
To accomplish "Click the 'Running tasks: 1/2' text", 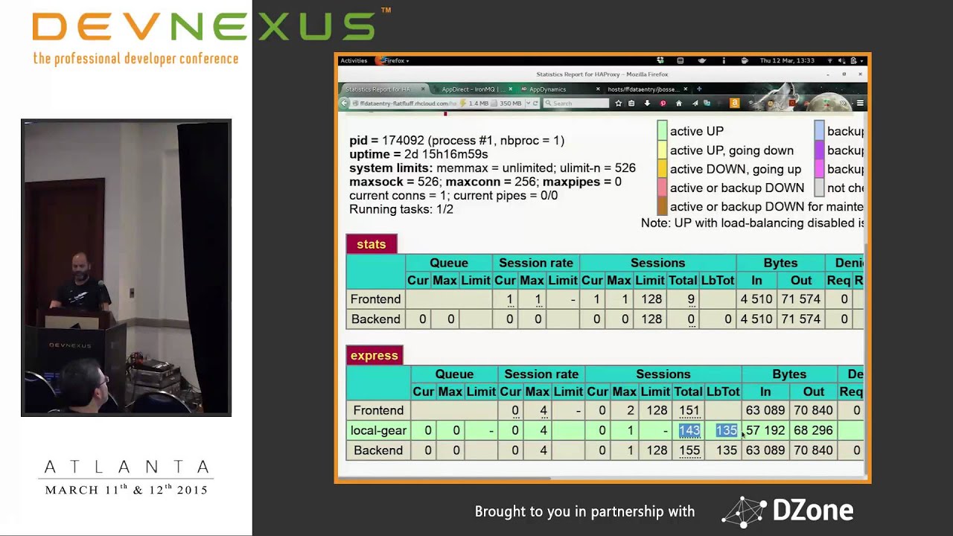I will coord(401,209).
